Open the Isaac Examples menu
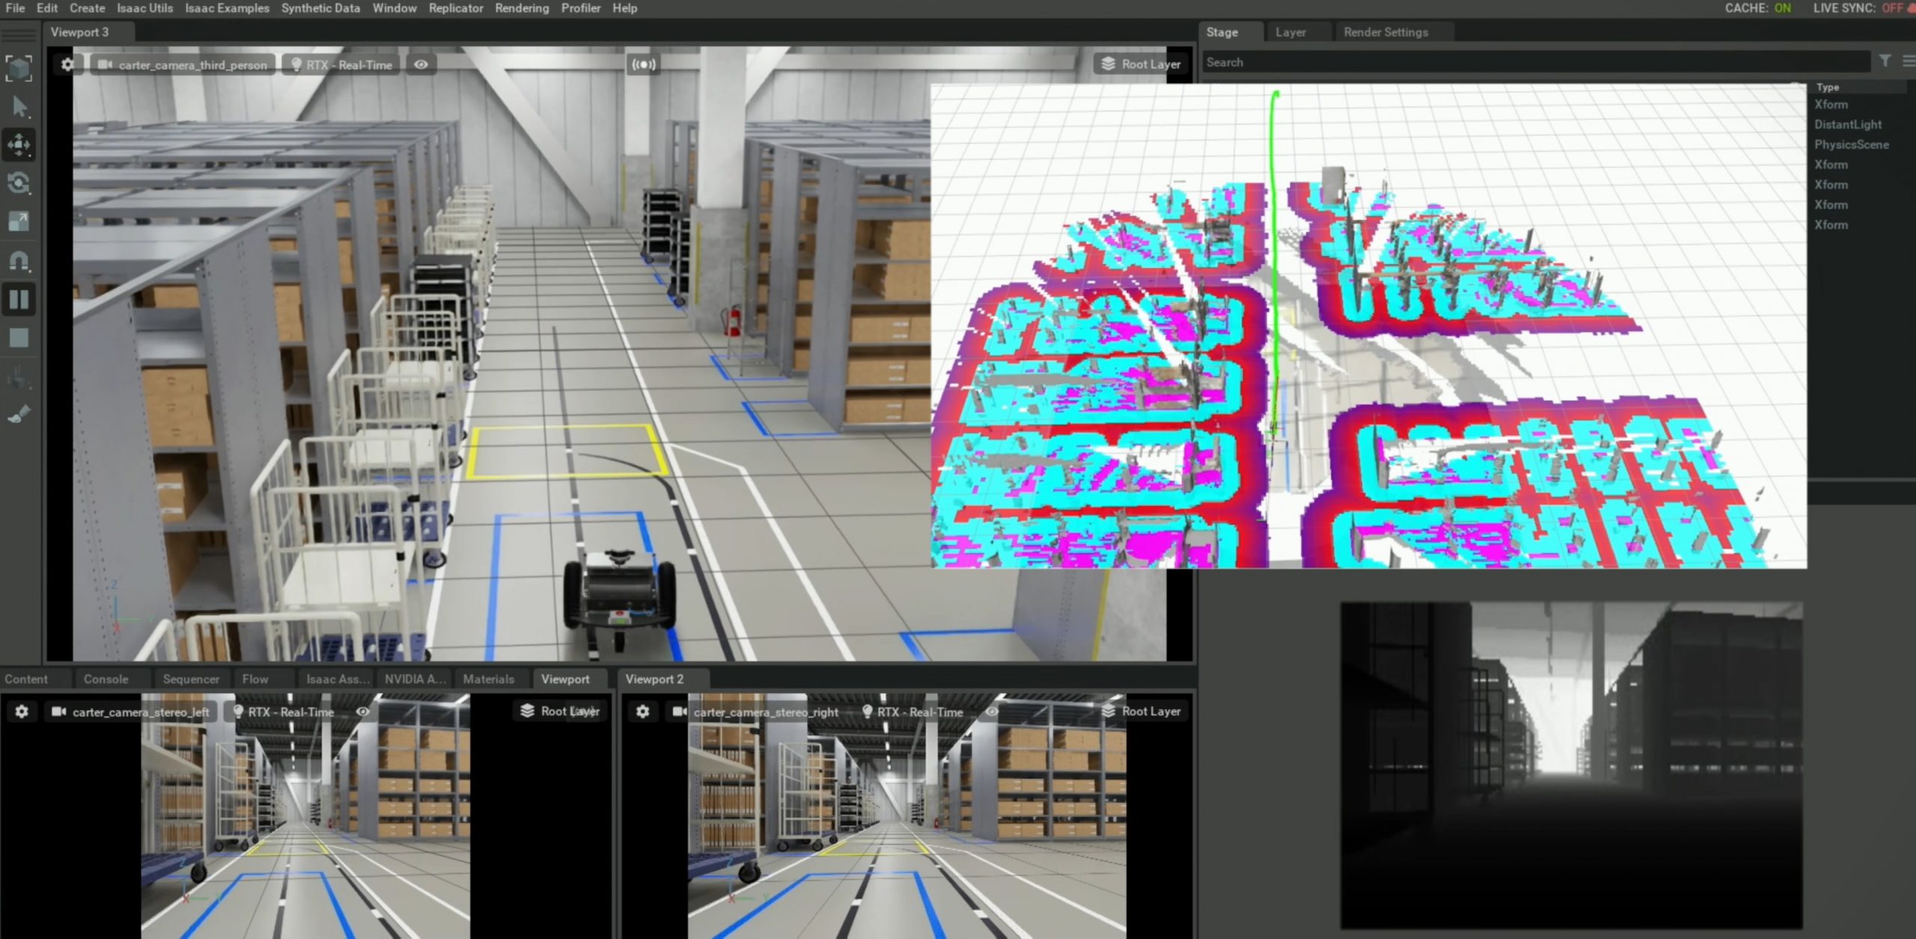Image resolution: width=1916 pixels, height=939 pixels. pos(227,8)
